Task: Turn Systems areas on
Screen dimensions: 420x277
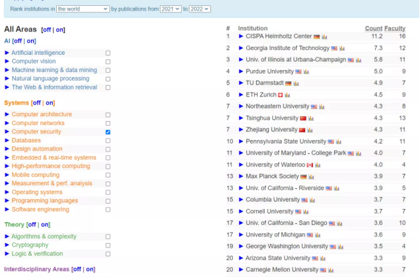Action: (x=50, y=102)
